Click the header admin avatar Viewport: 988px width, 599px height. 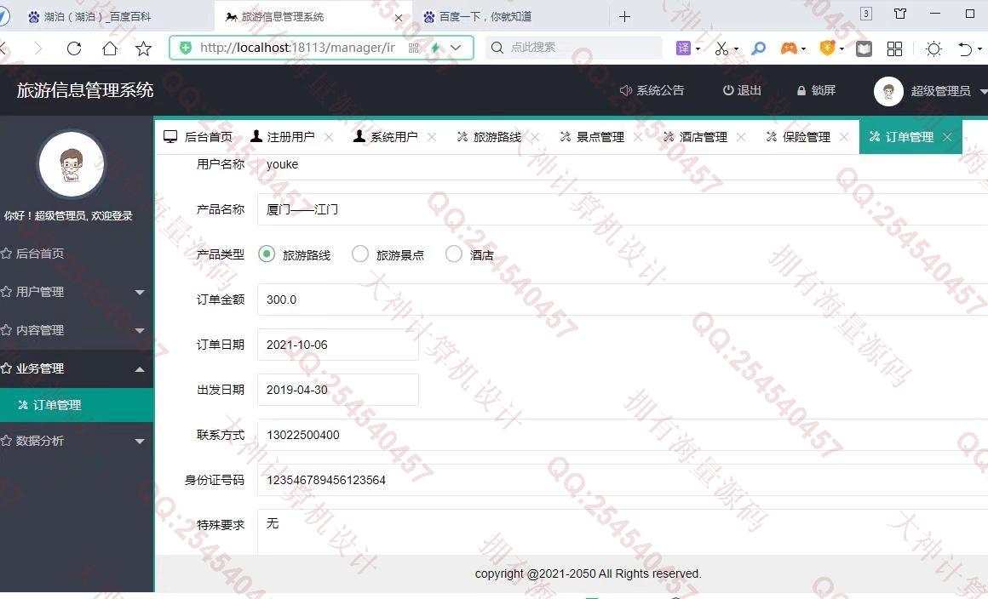[888, 92]
